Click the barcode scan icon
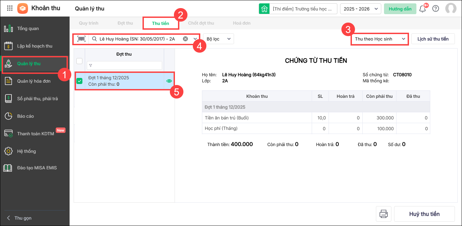 [x=81, y=39]
